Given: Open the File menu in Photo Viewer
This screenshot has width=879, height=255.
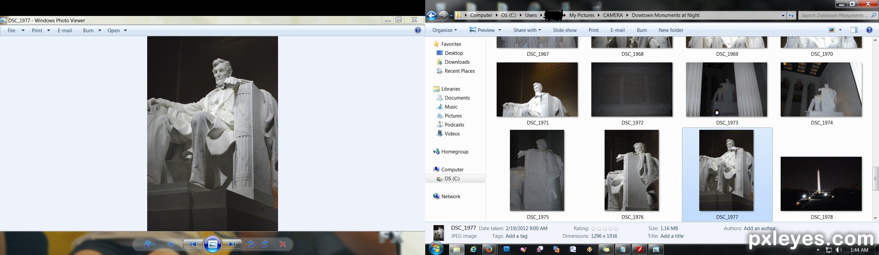Looking at the screenshot, I should click(15, 30).
